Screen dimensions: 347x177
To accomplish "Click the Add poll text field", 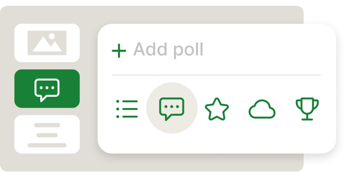I will (x=216, y=50).
